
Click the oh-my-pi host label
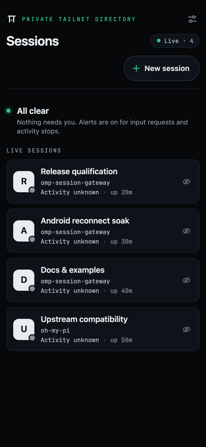(55, 330)
